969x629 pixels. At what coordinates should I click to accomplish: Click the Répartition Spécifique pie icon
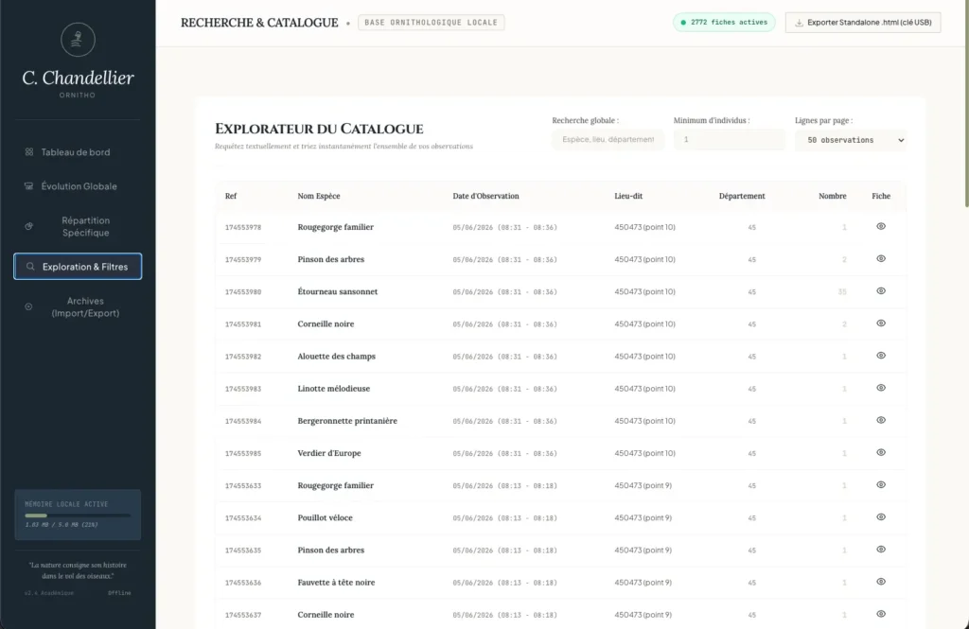(x=29, y=226)
